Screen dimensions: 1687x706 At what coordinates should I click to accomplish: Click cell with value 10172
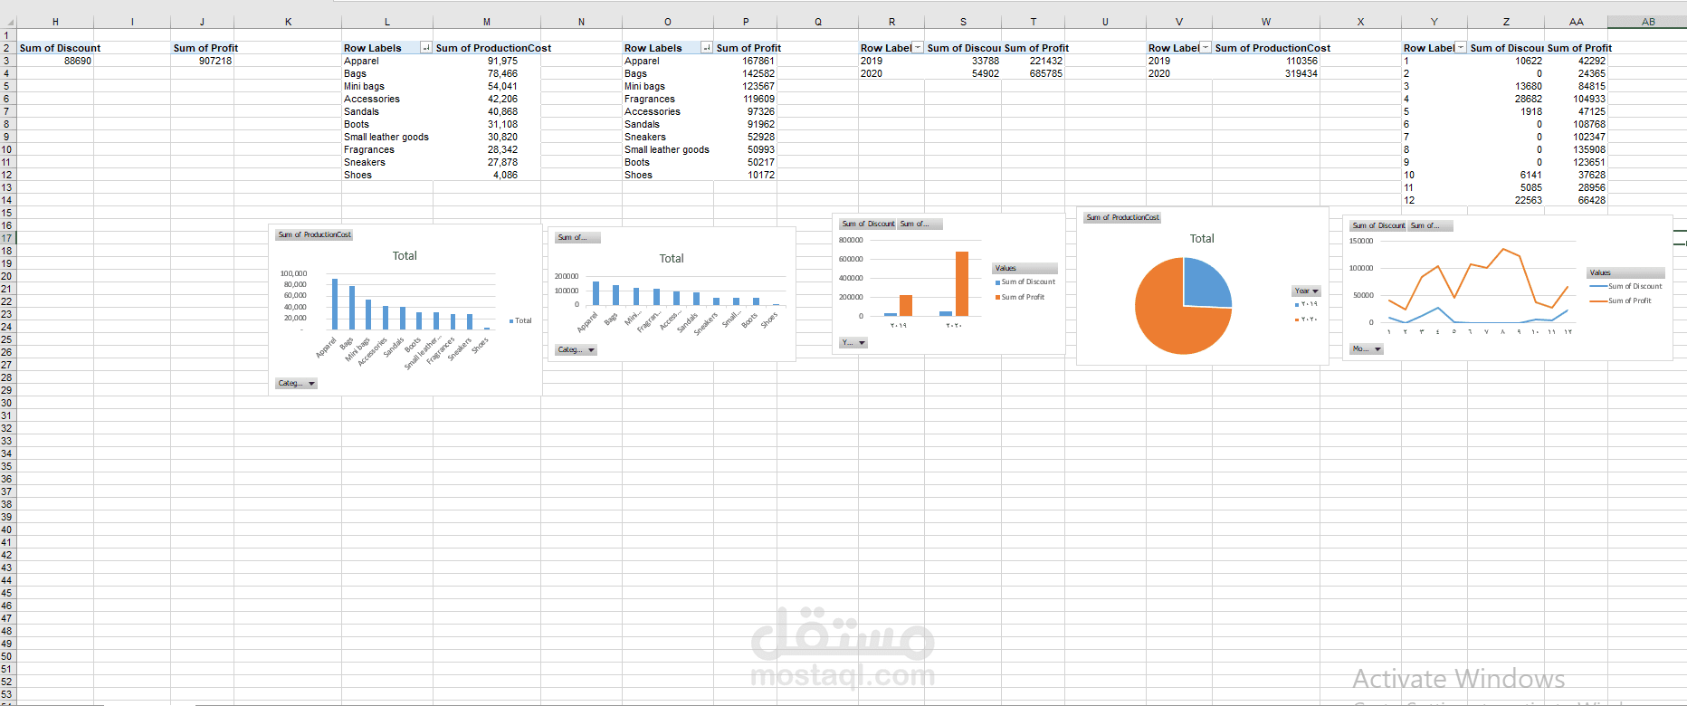[746, 175]
